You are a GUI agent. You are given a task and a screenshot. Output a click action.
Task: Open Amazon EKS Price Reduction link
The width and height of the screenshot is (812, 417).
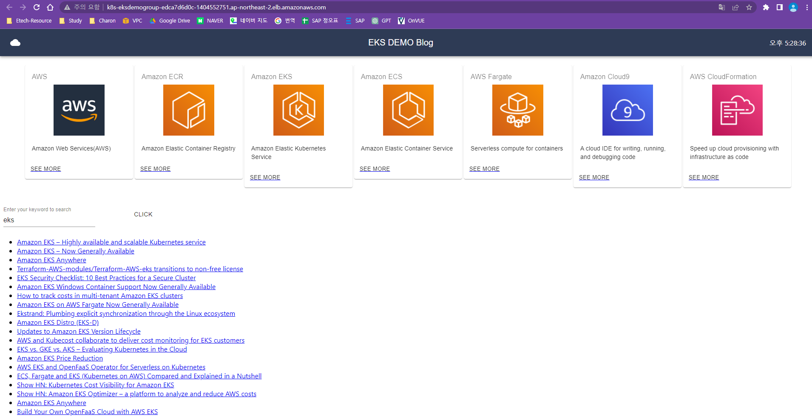point(60,358)
